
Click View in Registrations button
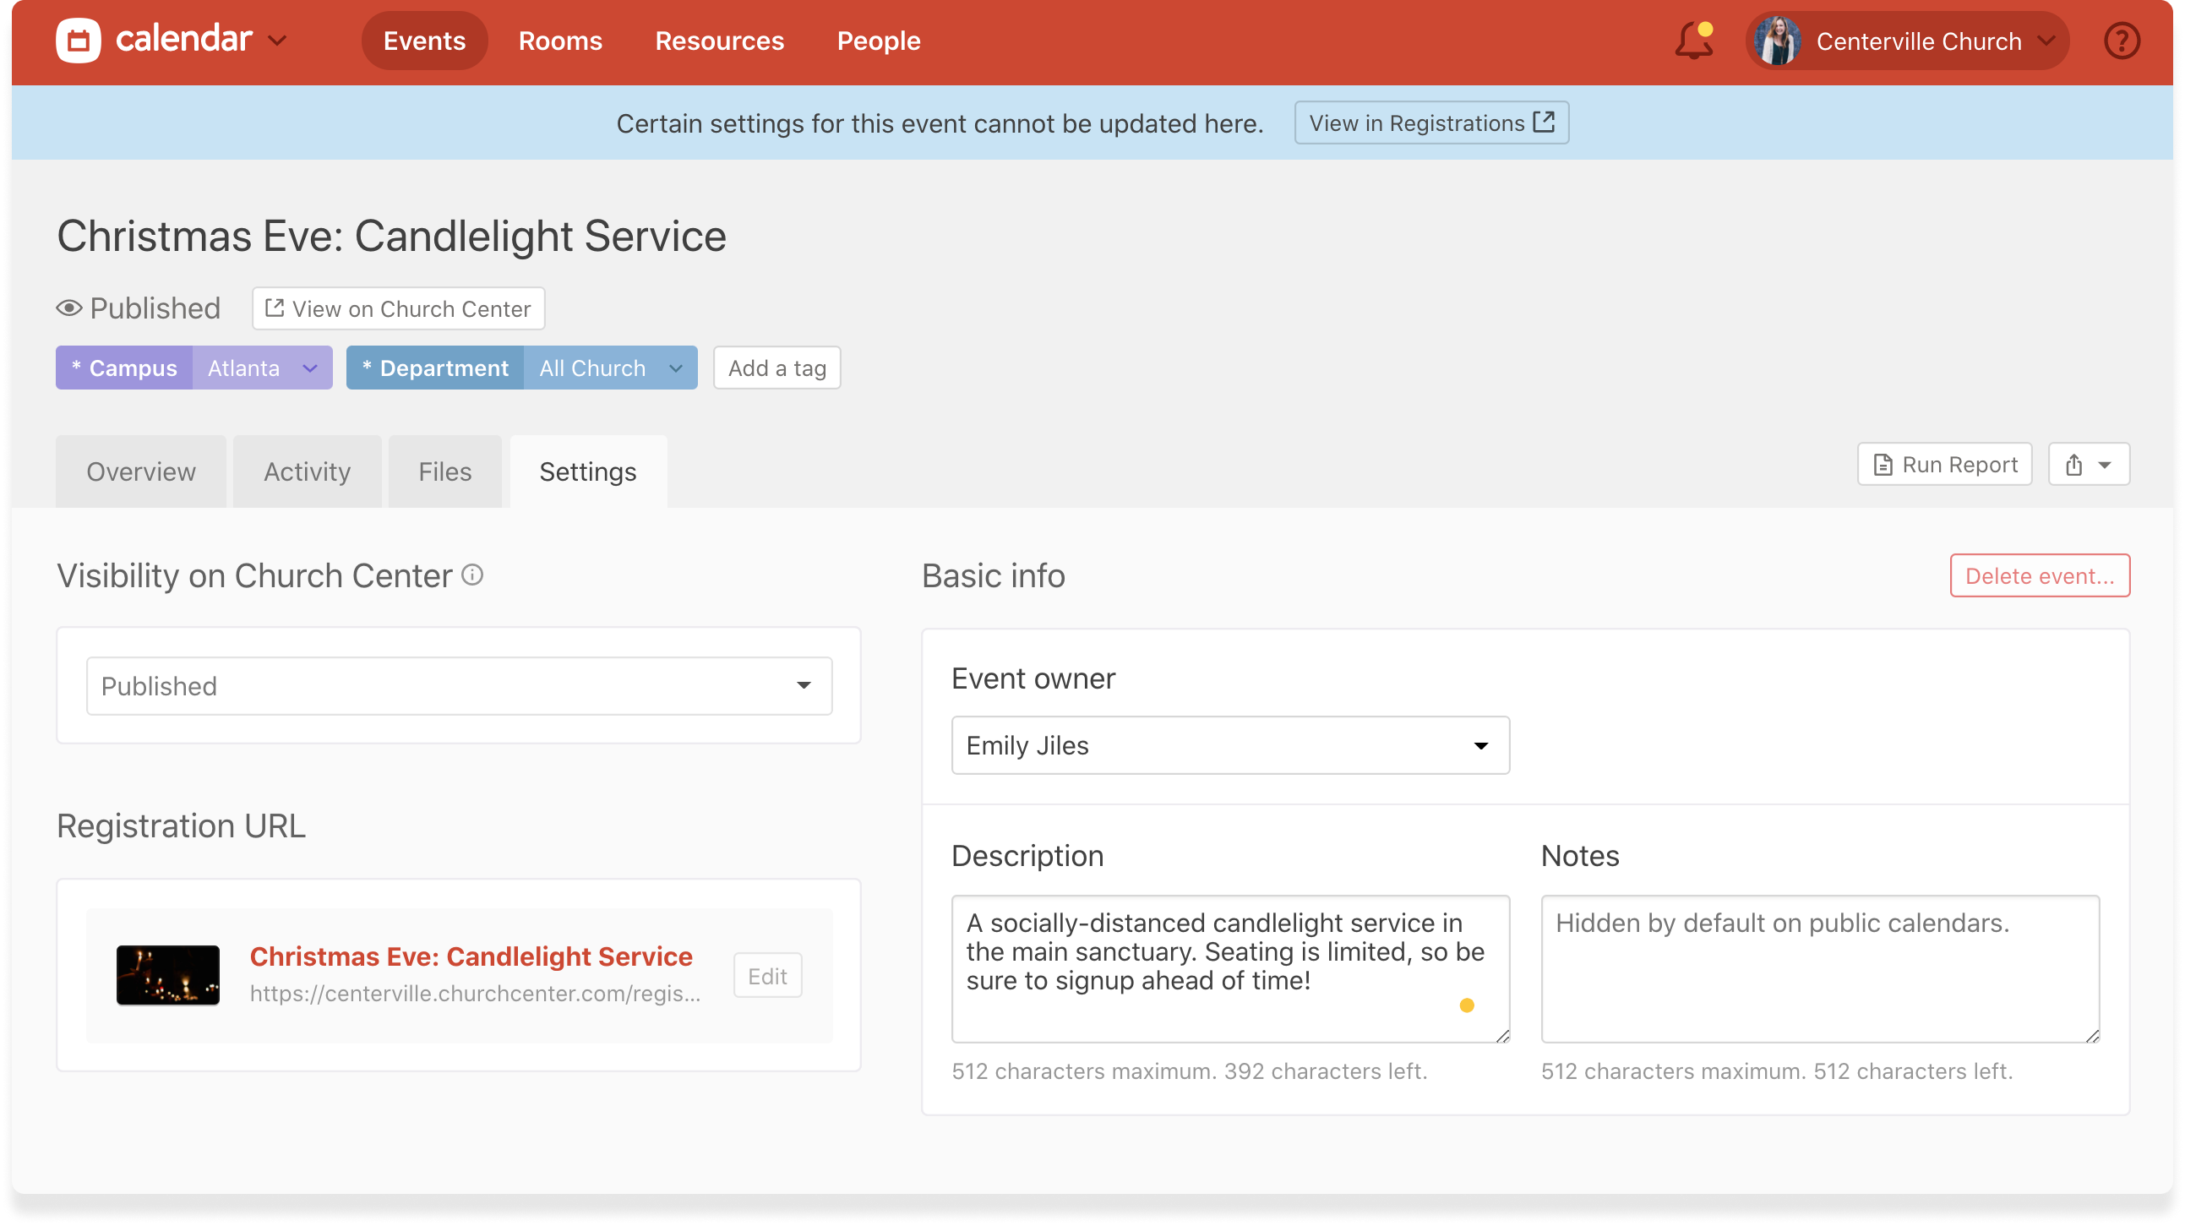coord(1431,123)
